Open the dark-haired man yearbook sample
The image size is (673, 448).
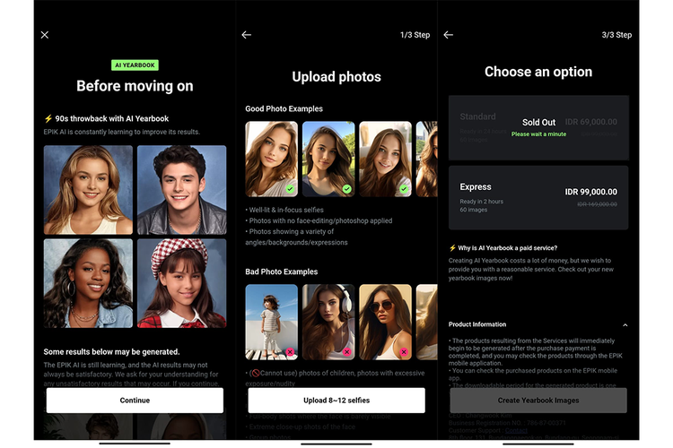click(181, 190)
